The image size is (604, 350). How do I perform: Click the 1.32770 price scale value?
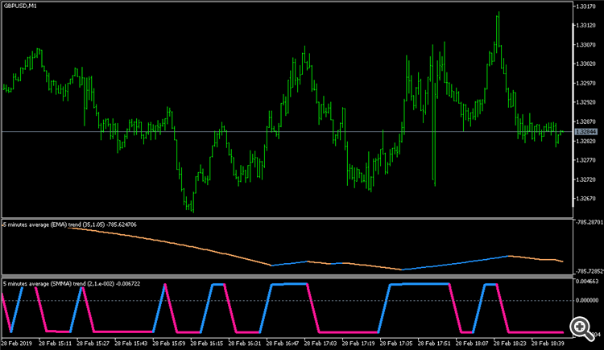tap(585, 160)
